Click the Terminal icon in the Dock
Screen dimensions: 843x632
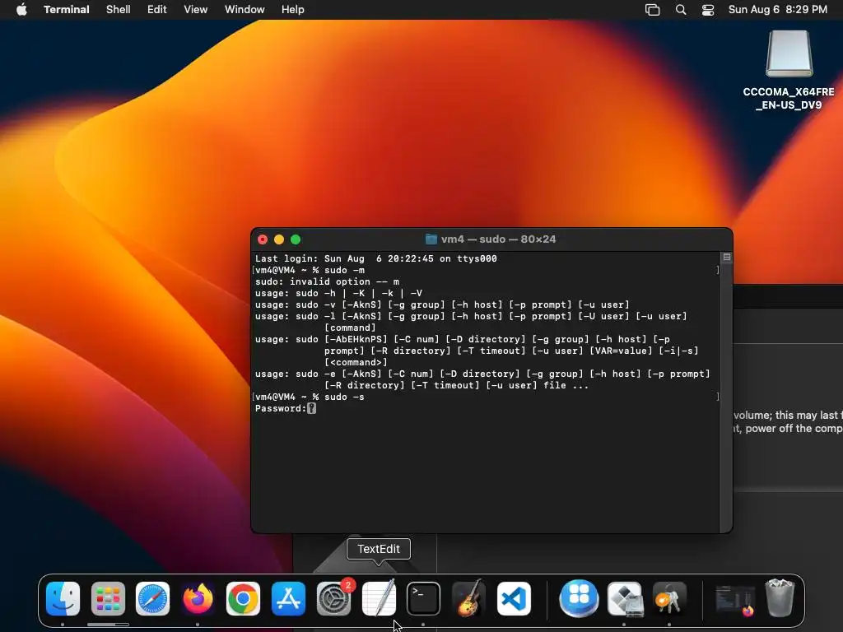(x=423, y=598)
